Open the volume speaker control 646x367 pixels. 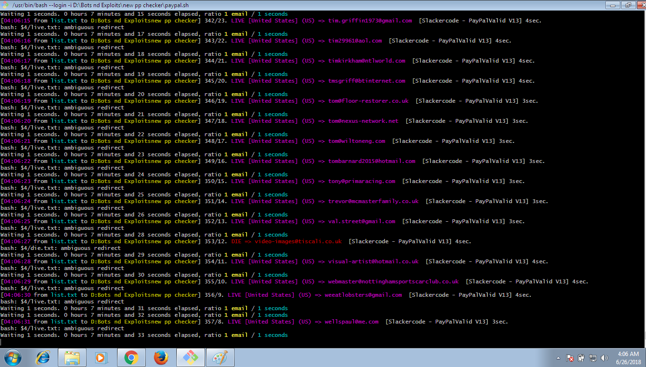[x=605, y=358]
